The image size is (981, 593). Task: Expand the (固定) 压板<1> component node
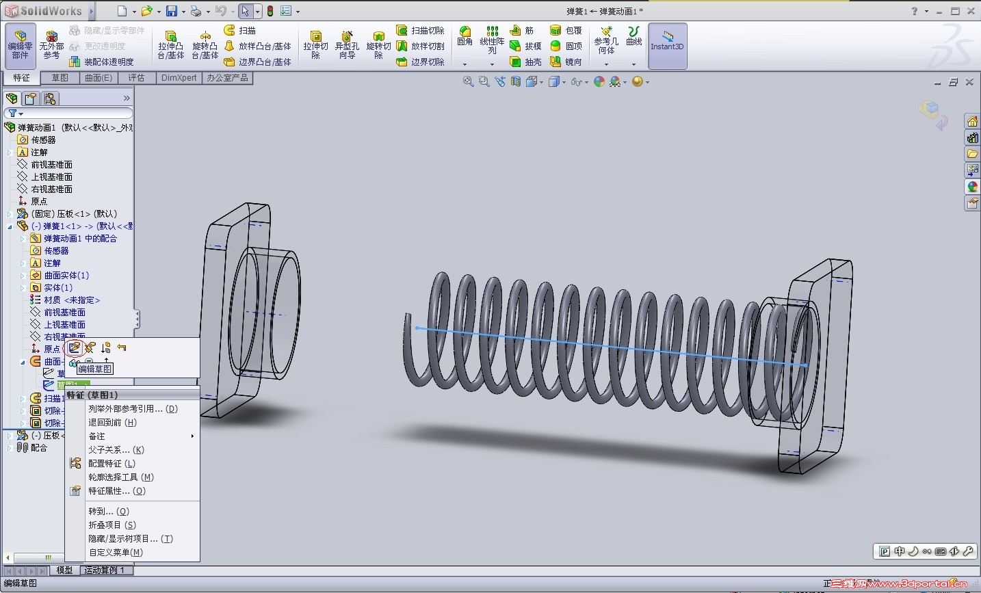[x=10, y=214]
